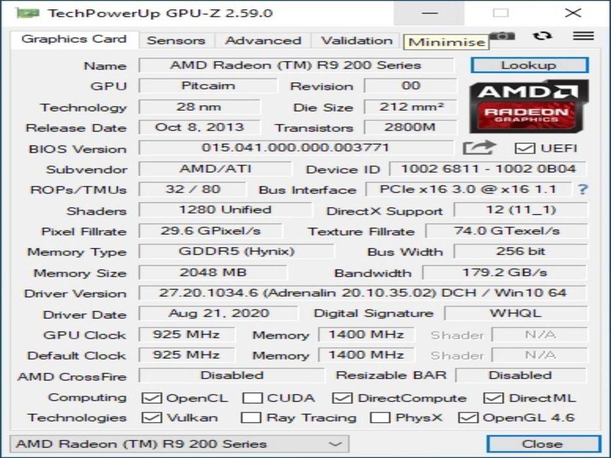Image resolution: width=611 pixels, height=458 pixels.
Task: Minimise the GPU-Z window
Action: [x=430, y=13]
